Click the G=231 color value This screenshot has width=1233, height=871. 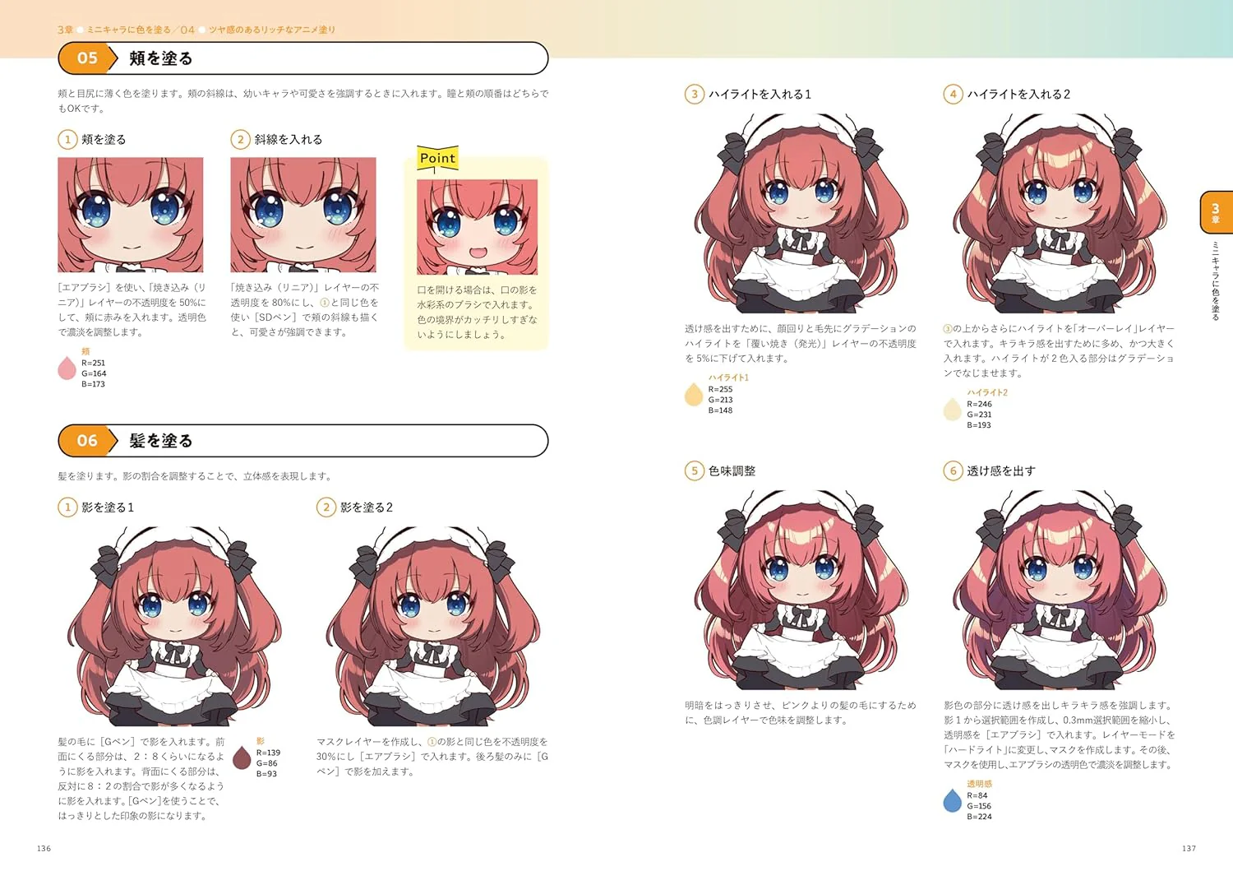(979, 415)
